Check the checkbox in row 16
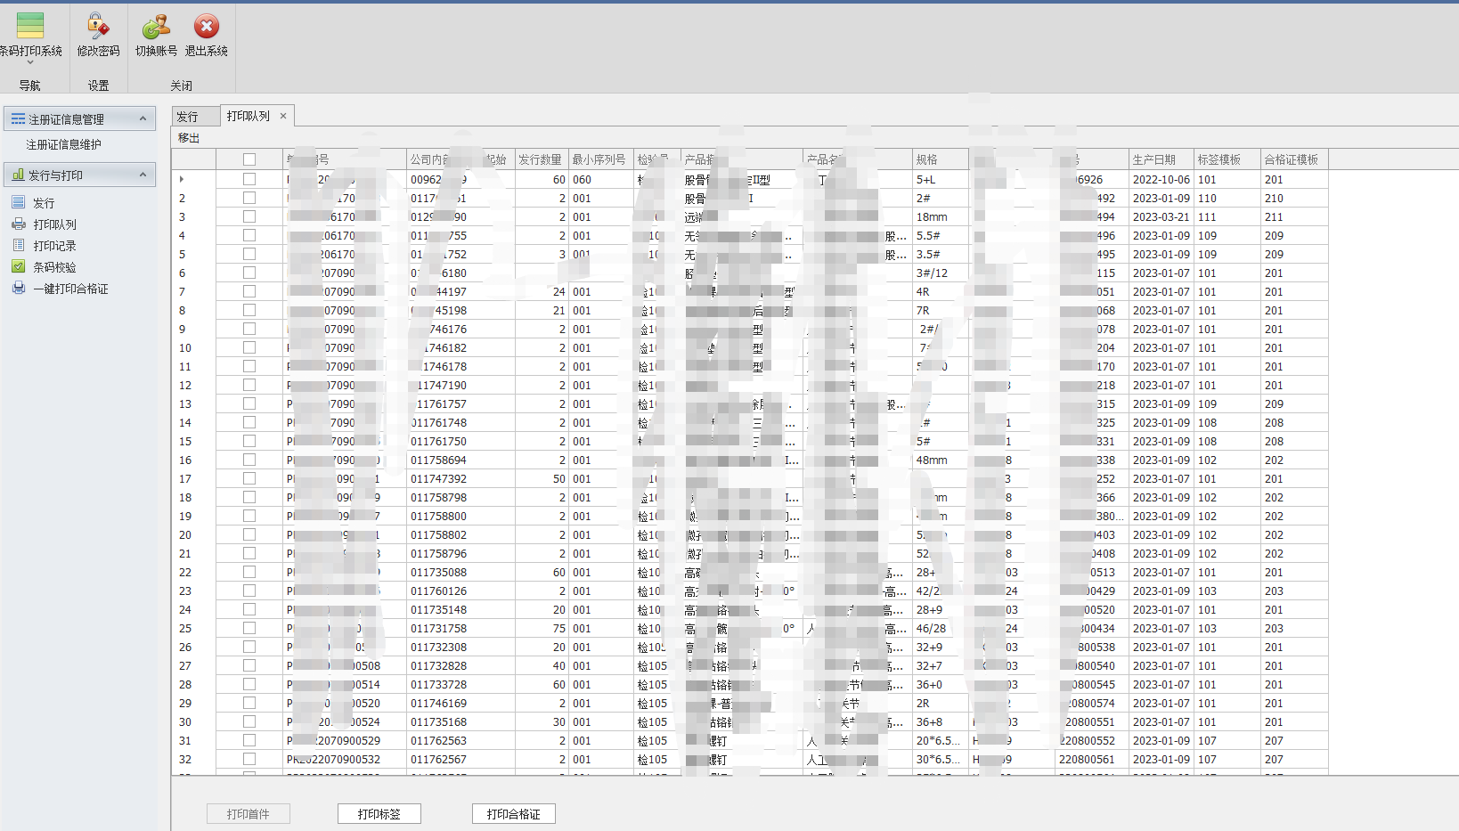 pos(249,460)
